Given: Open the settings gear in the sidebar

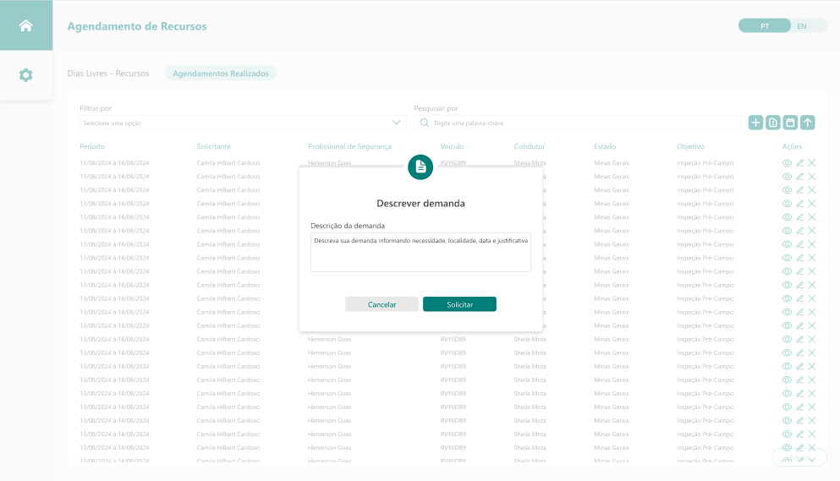Looking at the screenshot, I should [x=25, y=75].
